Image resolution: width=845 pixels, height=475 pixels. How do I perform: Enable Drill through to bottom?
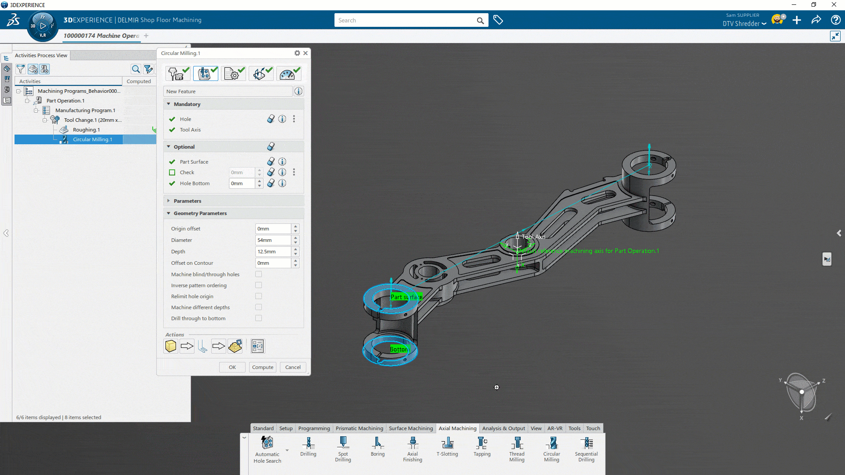(258, 318)
